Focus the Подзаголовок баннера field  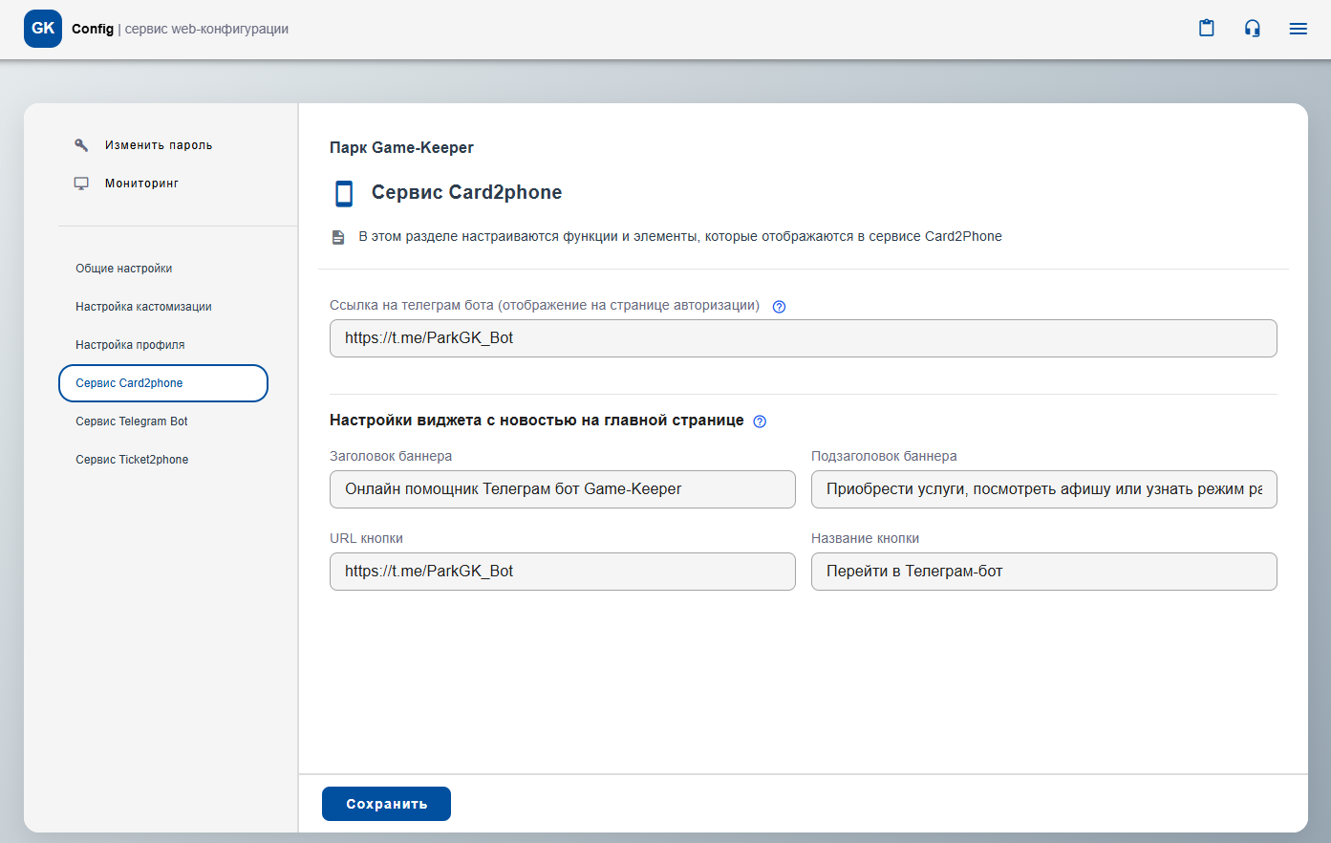1044,489
